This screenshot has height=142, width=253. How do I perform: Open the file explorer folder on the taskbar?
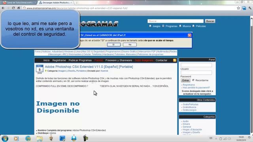(40, 138)
